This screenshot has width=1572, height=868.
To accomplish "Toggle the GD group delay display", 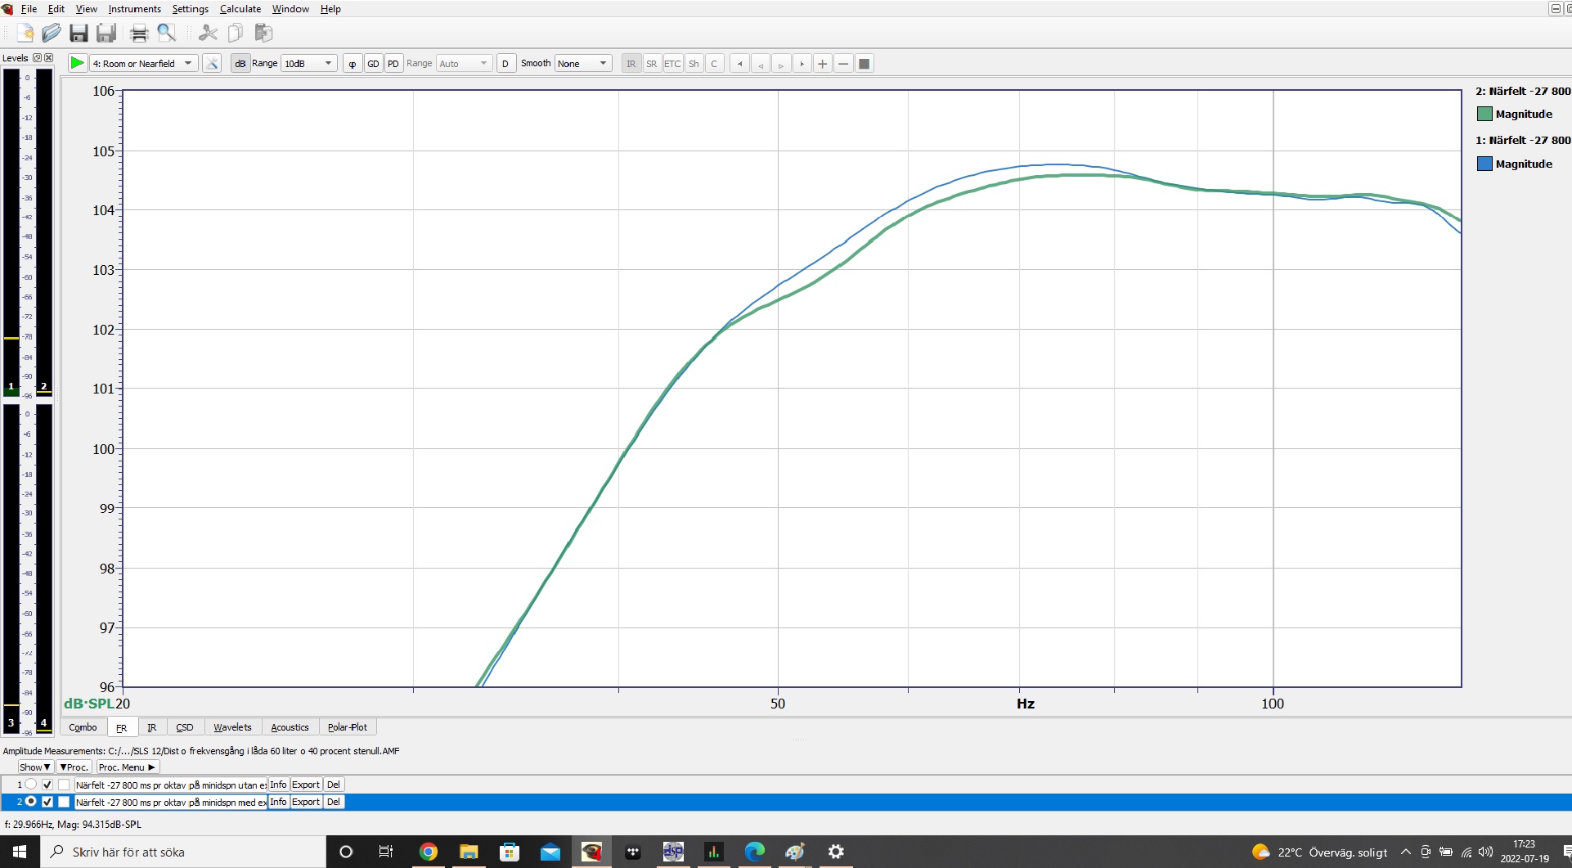I will point(373,63).
